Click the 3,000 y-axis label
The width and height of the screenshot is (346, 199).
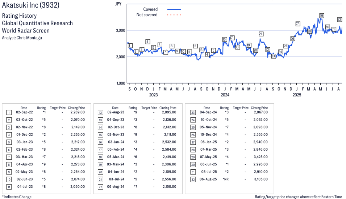[x=121, y=30]
